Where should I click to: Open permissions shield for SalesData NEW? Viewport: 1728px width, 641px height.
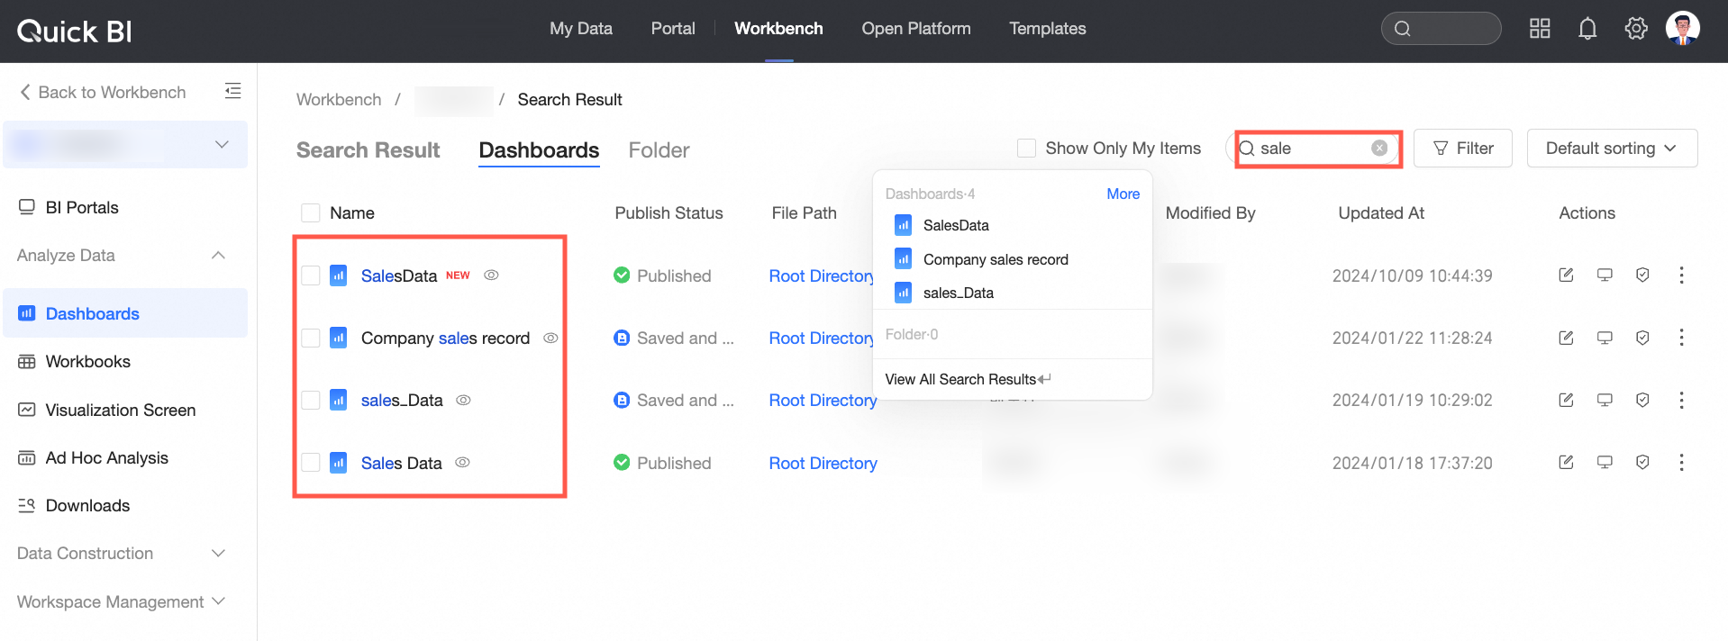pos(1642,275)
